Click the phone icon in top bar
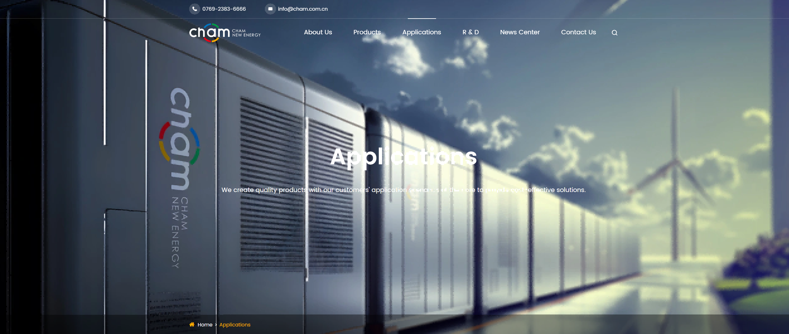This screenshot has width=789, height=334. pos(195,9)
